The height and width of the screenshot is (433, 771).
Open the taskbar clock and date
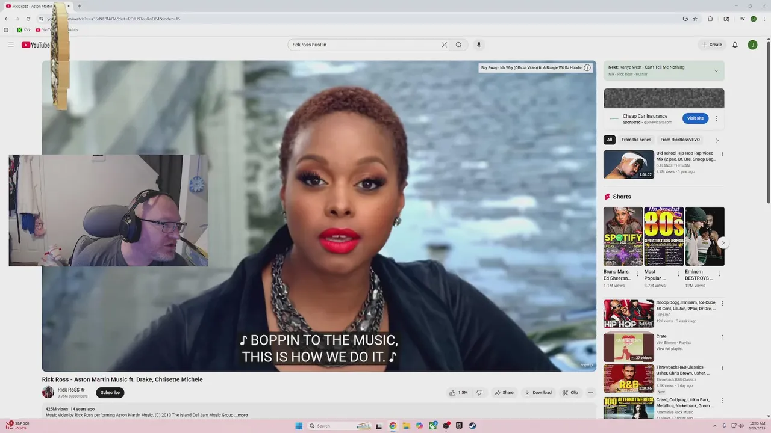tap(757, 426)
